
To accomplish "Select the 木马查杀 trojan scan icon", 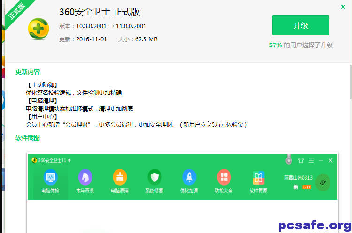I will tap(85, 178).
